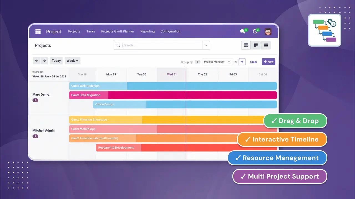This screenshot has width=355, height=199.
Task: Remove the Project Manager grouping (x icon)
Action: pos(235,62)
